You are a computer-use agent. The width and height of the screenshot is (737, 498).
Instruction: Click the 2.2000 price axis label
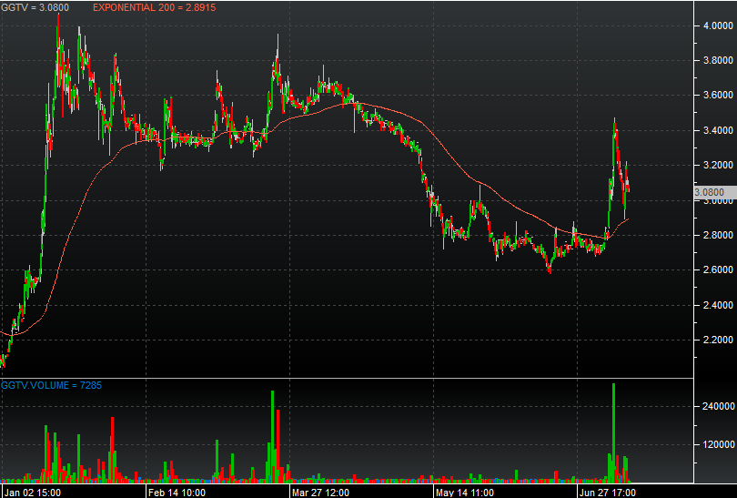712,340
